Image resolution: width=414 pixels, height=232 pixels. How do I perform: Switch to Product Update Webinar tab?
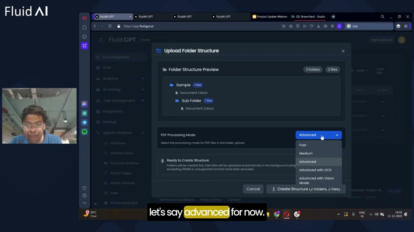270,16
